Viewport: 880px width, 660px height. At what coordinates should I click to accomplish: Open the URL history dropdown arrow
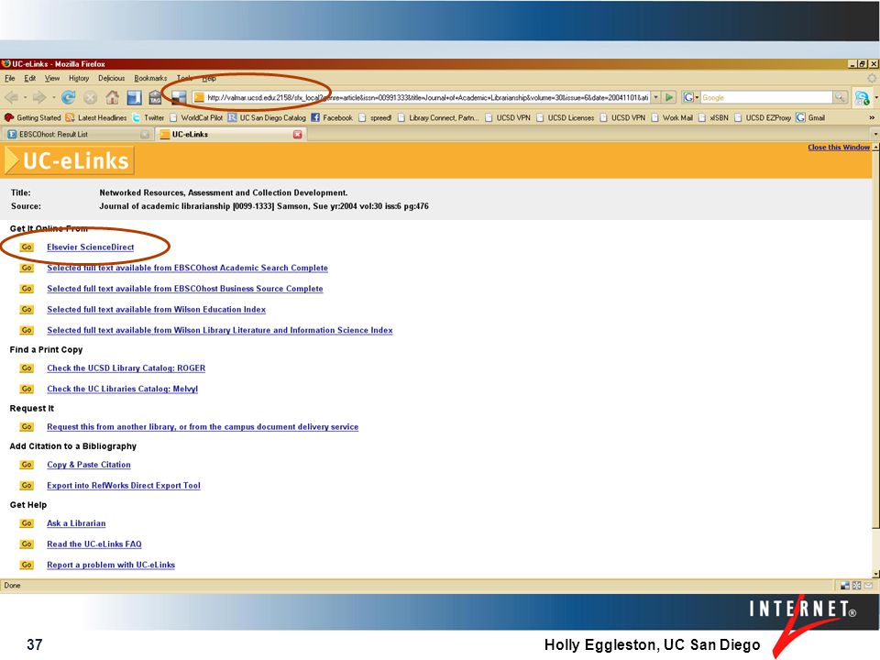pos(655,98)
